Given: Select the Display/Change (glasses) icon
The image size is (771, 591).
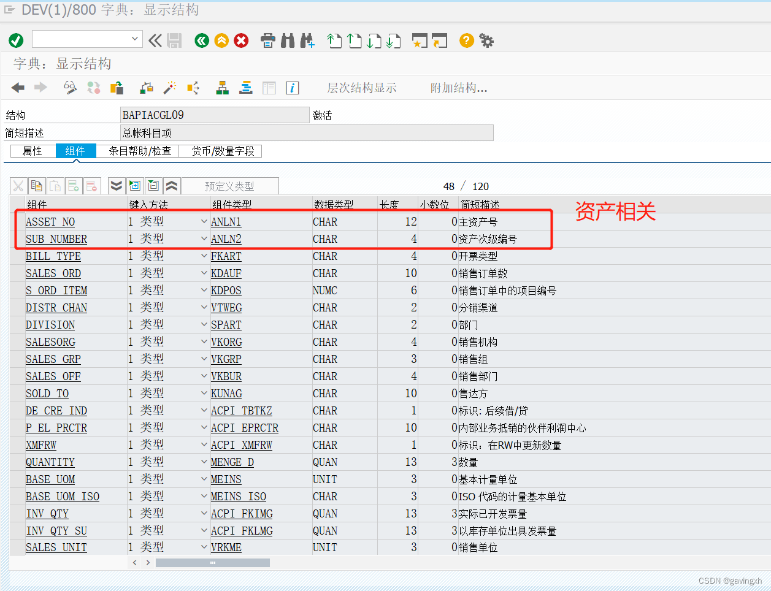Looking at the screenshot, I should tap(70, 88).
